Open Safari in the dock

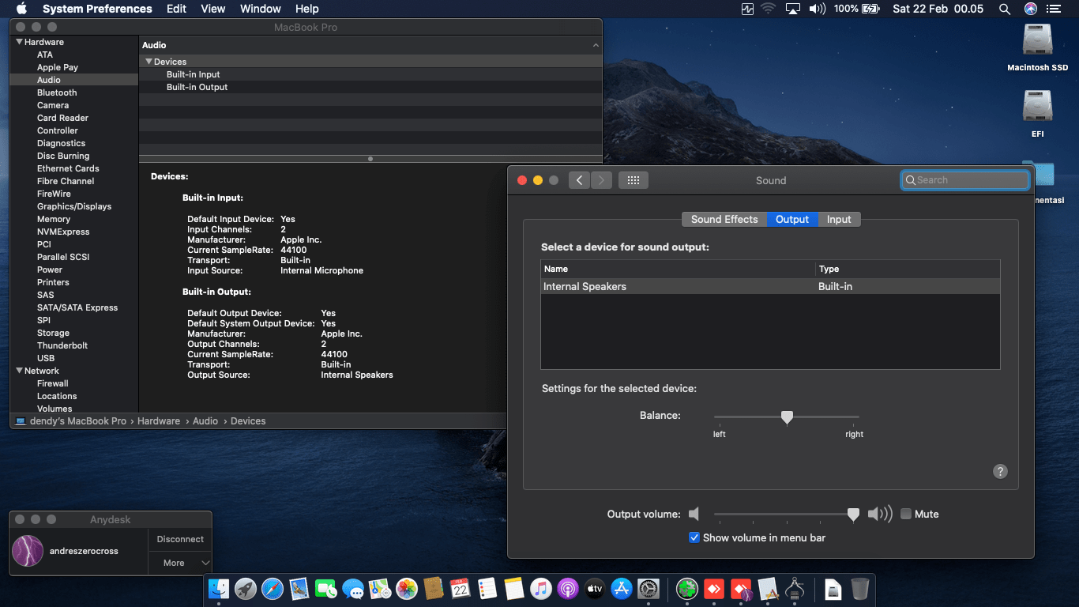pos(273,588)
